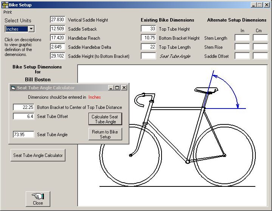Click the Return to Bike Setup button

pyautogui.click(x=105, y=134)
